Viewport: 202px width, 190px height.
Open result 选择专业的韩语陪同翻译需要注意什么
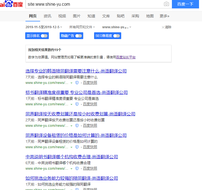point(76,71)
